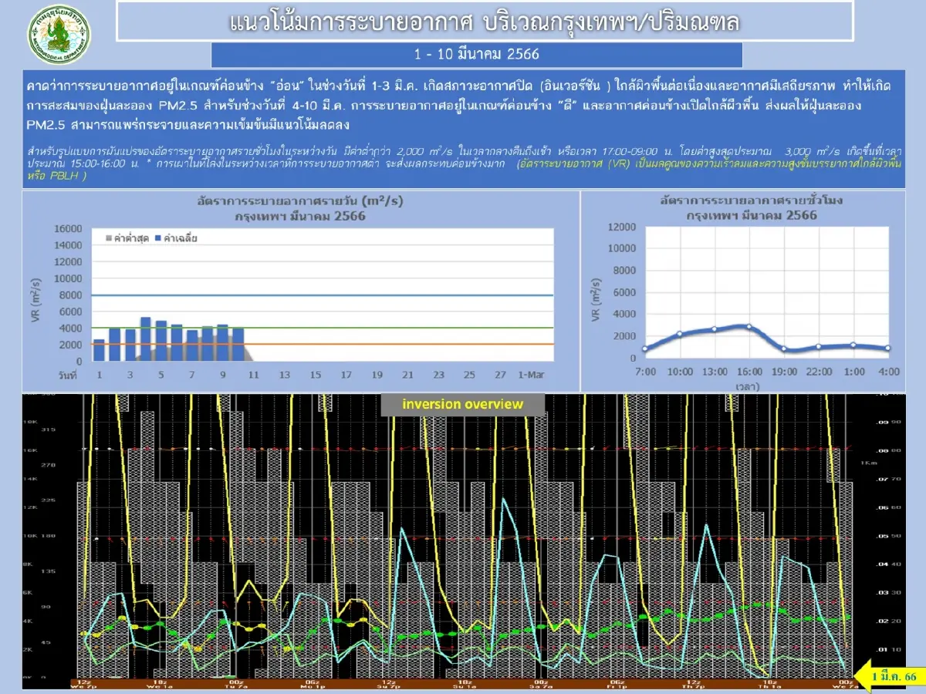Click the 16000 y-axis value on daily chart
Viewport: 926px width, 694px height.
(68, 228)
